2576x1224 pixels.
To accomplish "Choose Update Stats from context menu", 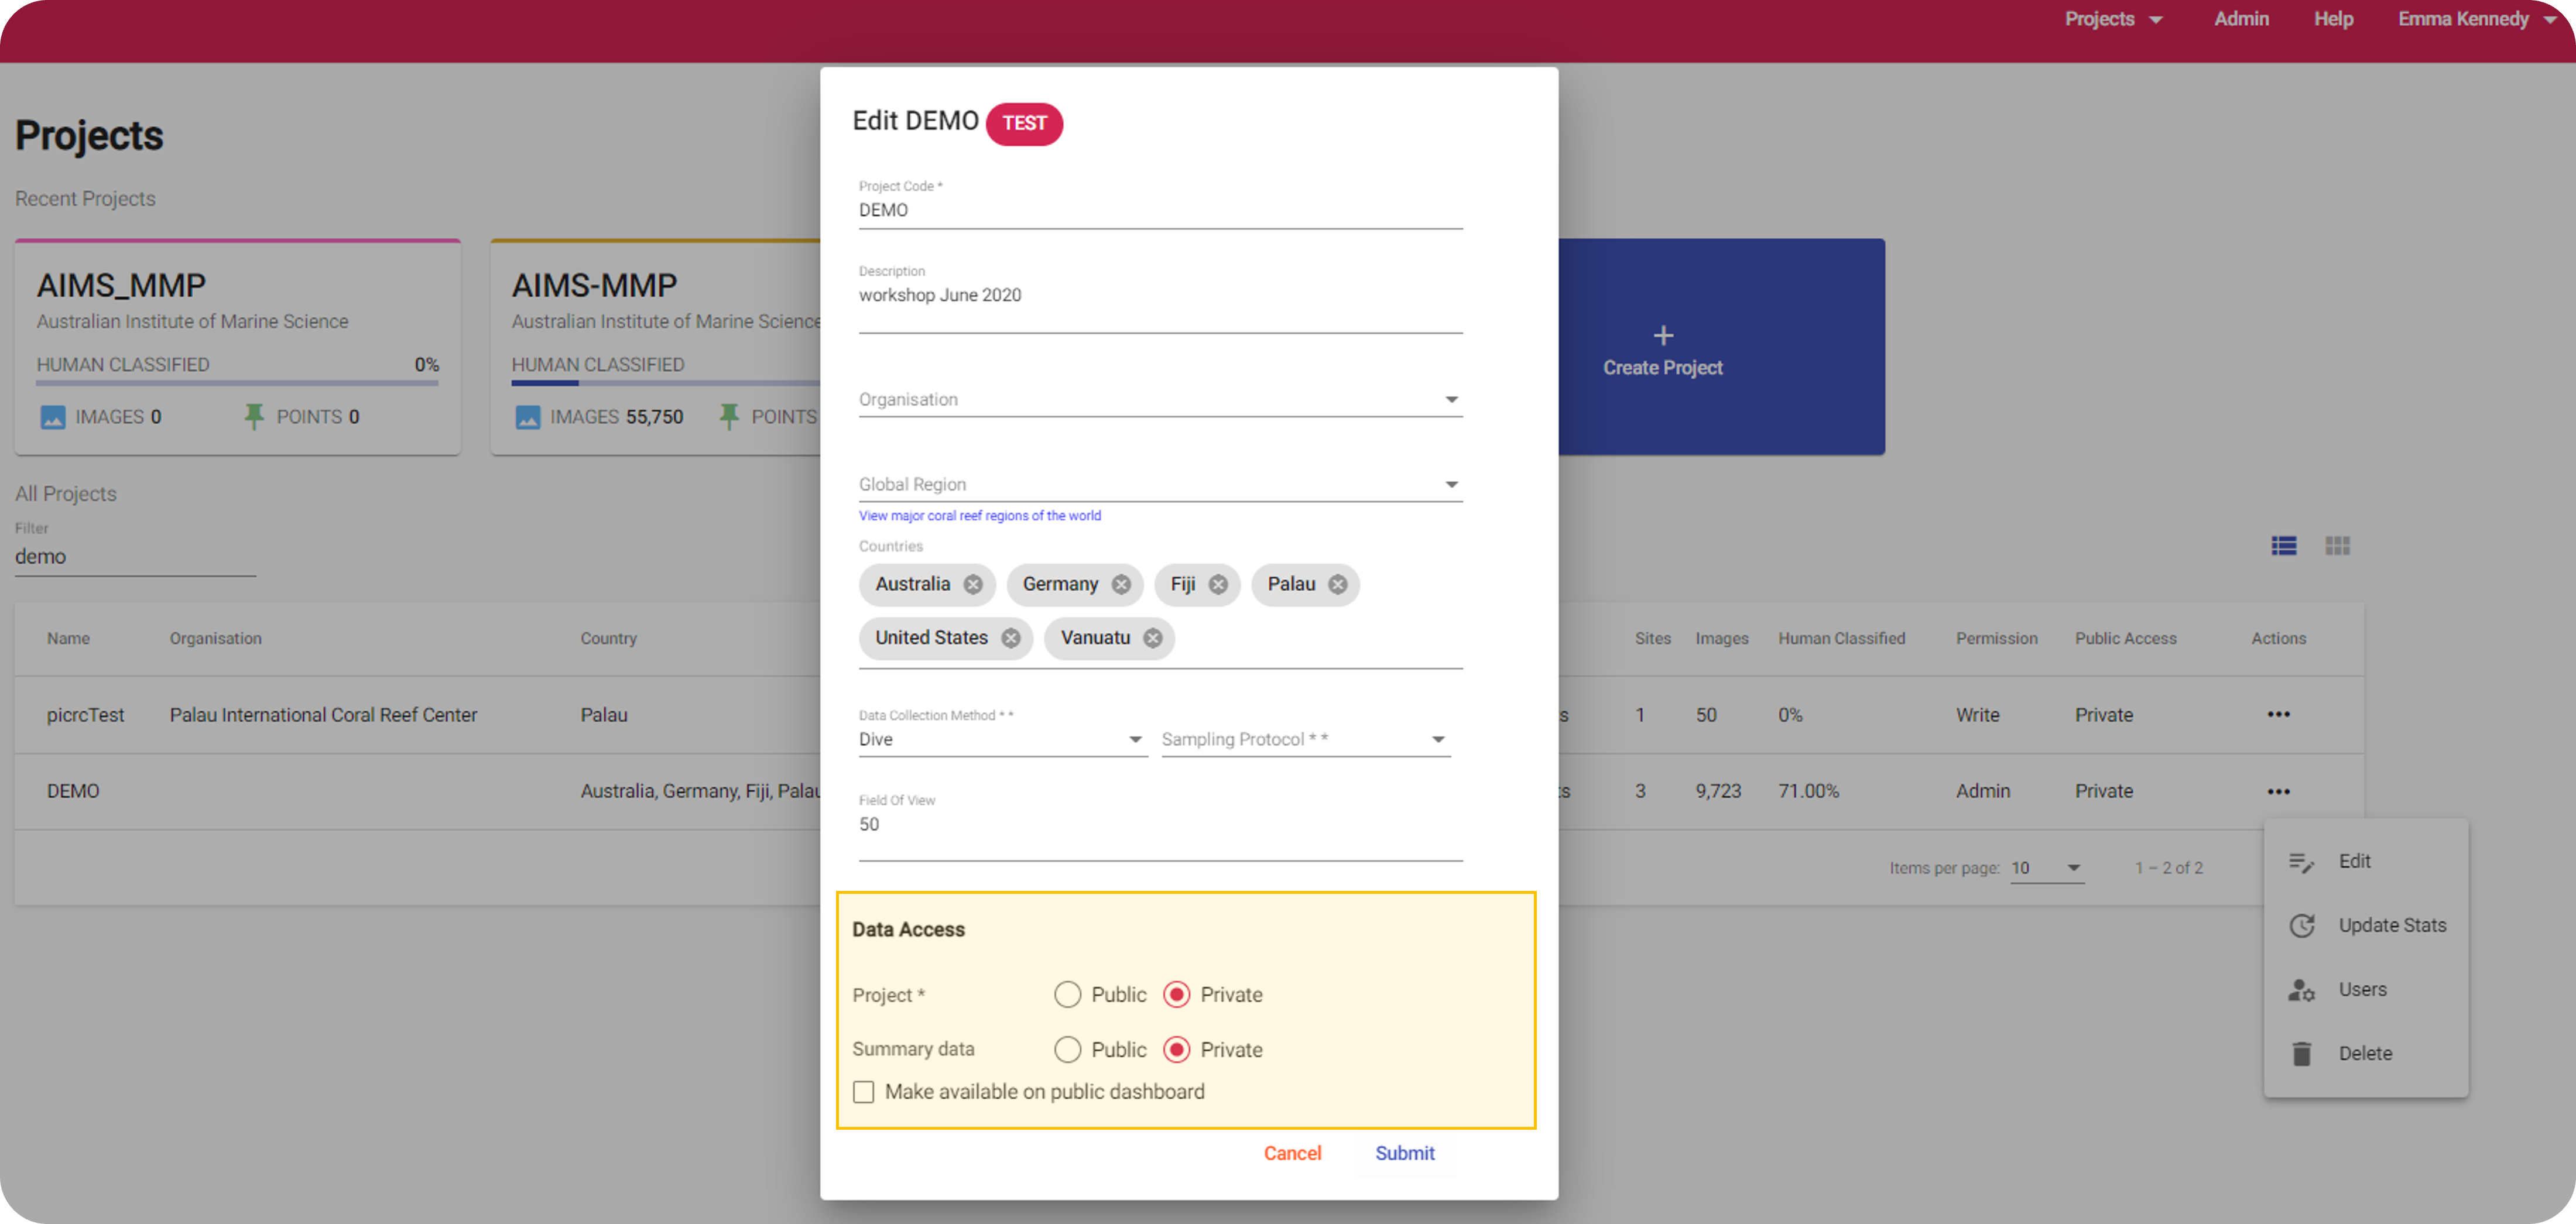I will (2391, 925).
